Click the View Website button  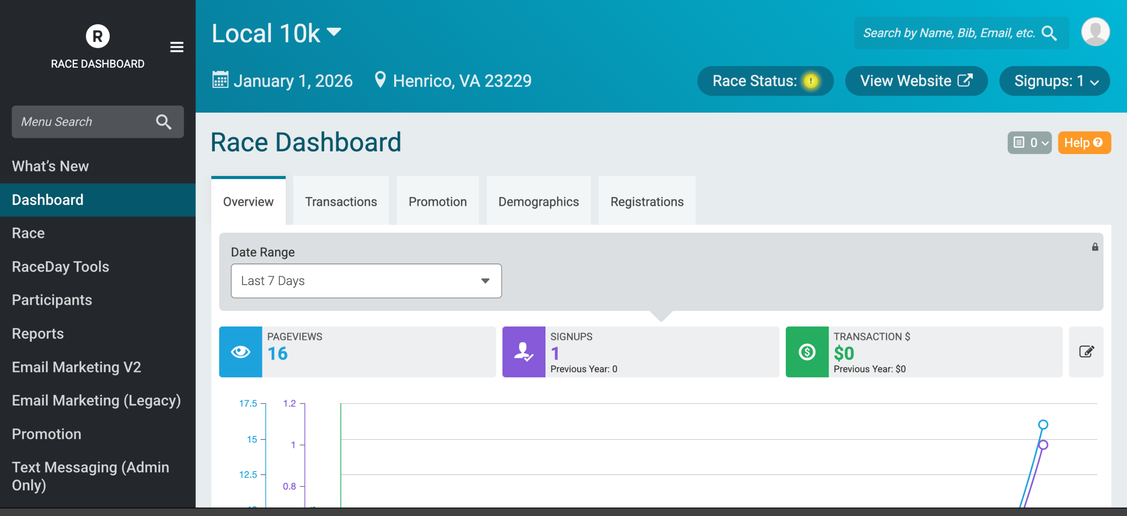coord(916,81)
